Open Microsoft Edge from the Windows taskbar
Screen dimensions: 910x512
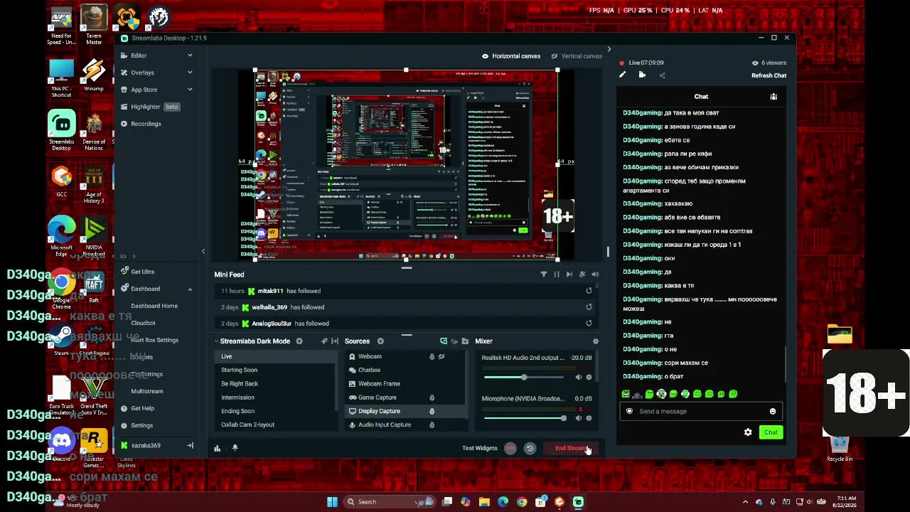pos(503,502)
